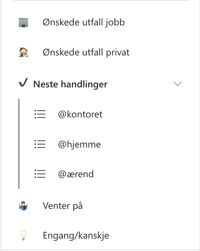Show the Engang/kanskje list

click(76, 236)
